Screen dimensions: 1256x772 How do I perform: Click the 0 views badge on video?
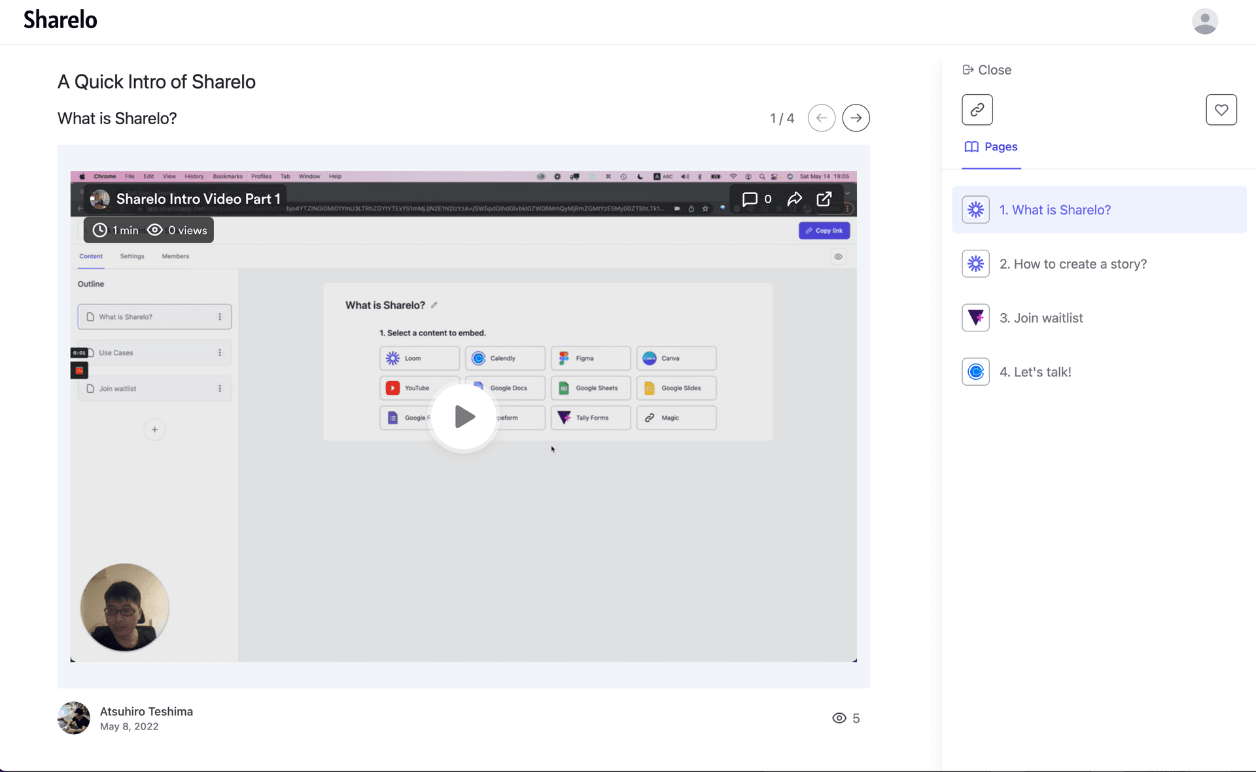point(177,230)
